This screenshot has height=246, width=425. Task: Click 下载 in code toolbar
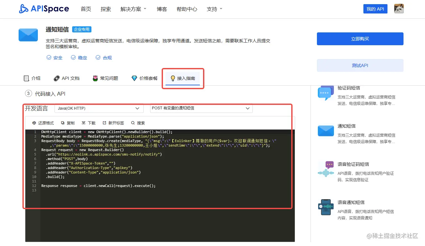point(89,123)
